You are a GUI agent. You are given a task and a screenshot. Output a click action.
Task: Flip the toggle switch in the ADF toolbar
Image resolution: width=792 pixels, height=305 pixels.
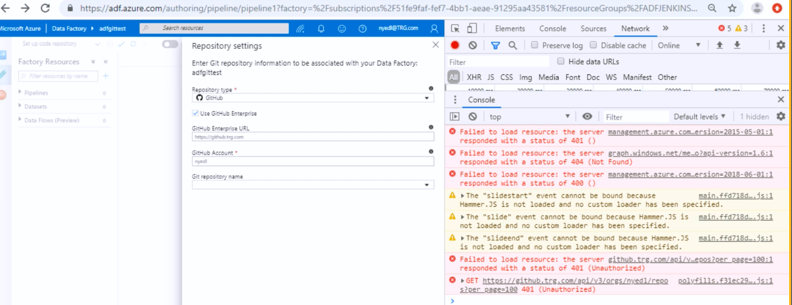[170, 44]
